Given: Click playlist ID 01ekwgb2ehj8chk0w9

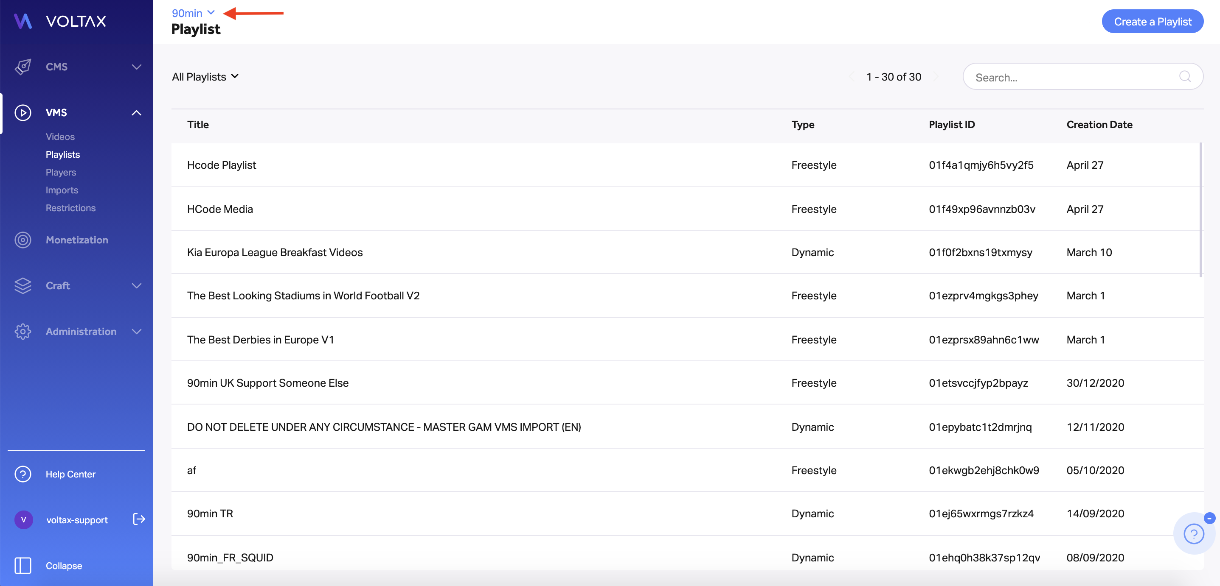Looking at the screenshot, I should (984, 470).
